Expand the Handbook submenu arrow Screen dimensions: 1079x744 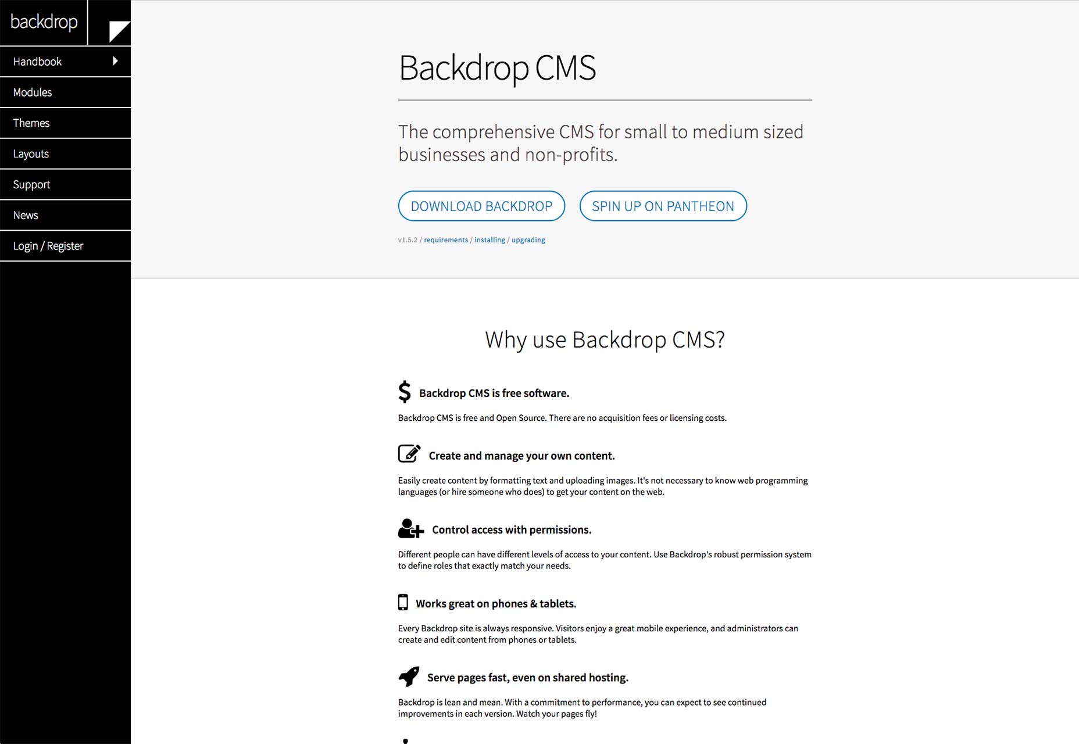(115, 61)
